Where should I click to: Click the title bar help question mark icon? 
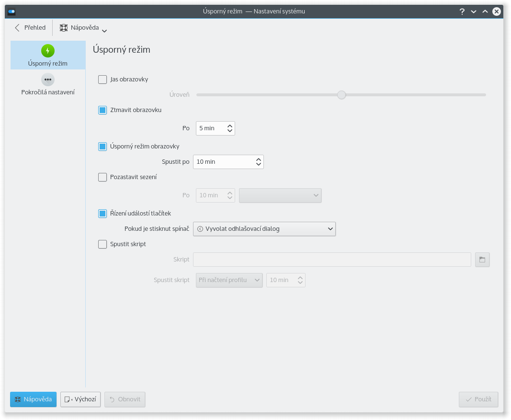[462, 11]
